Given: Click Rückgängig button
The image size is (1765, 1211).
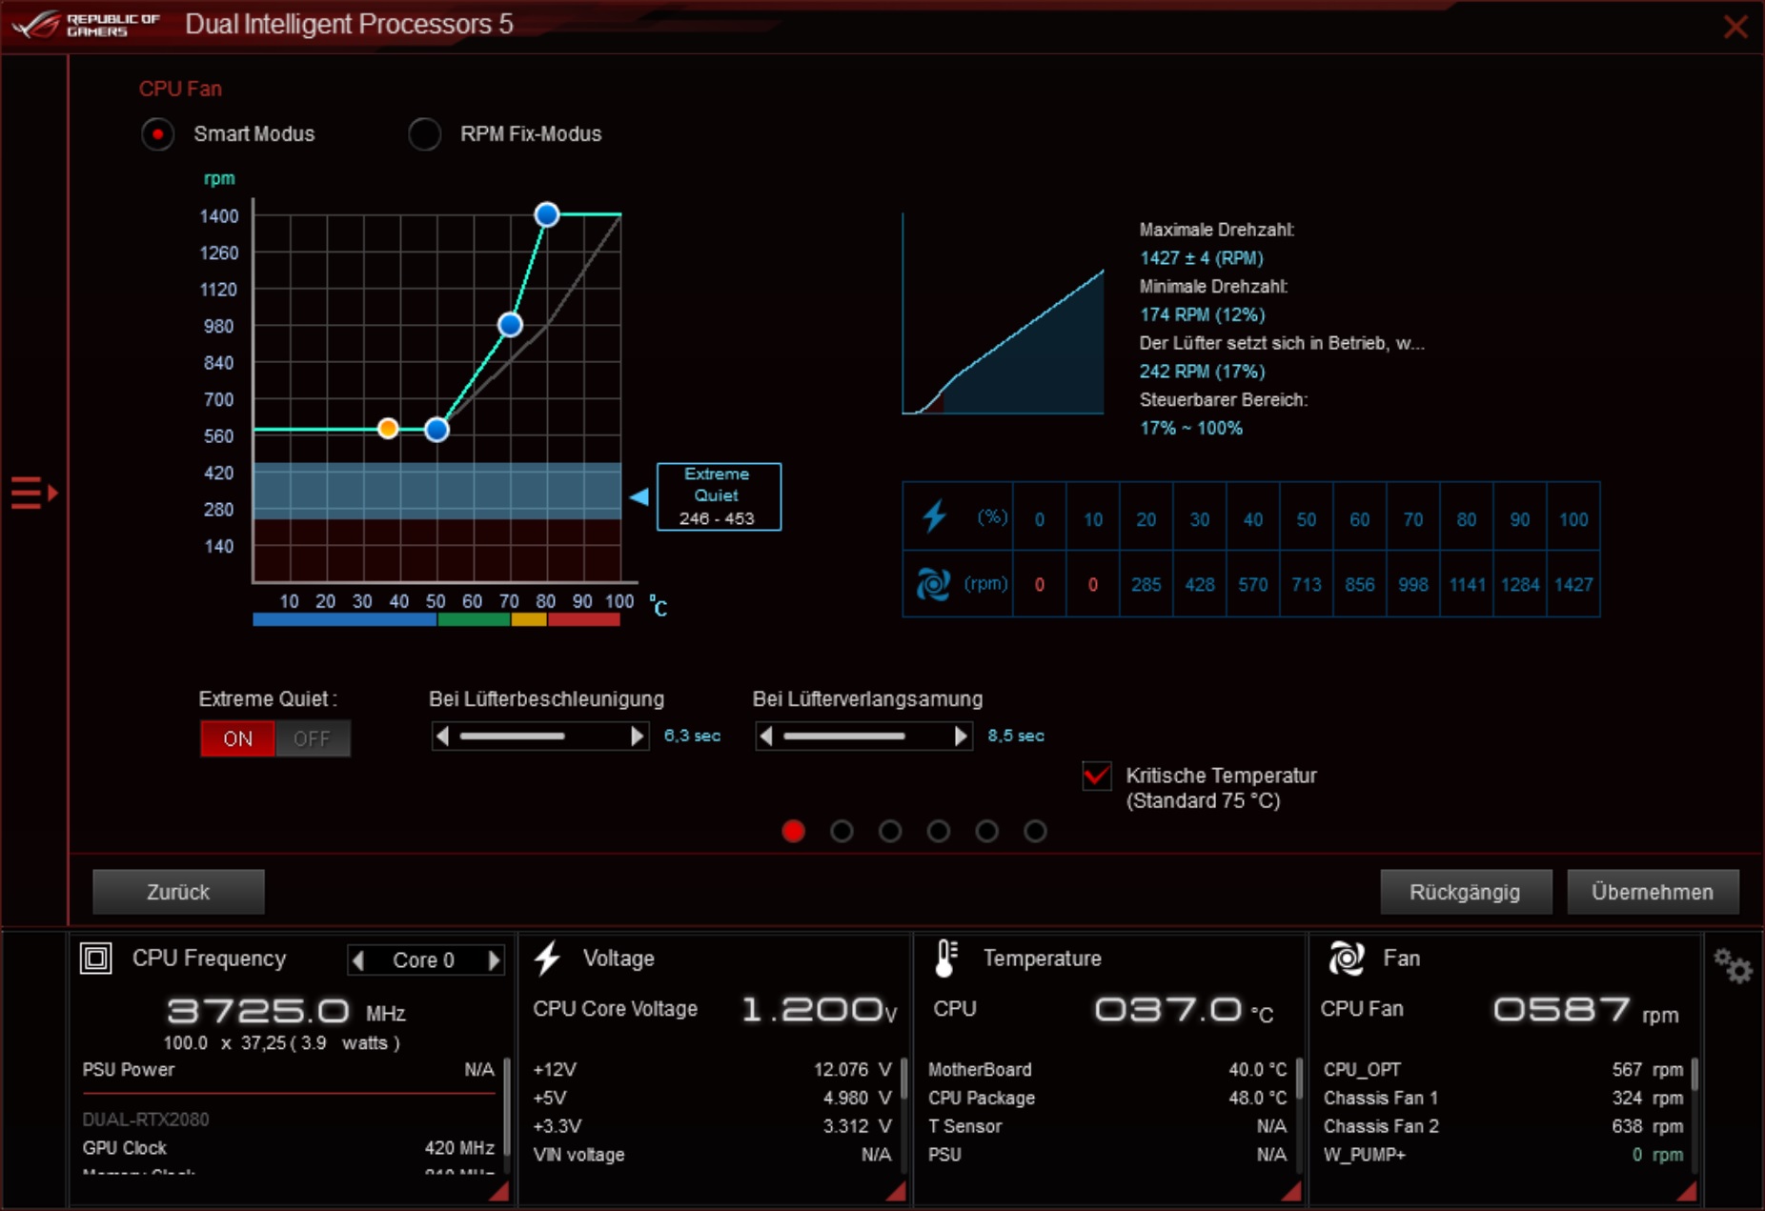Looking at the screenshot, I should [x=1465, y=892].
